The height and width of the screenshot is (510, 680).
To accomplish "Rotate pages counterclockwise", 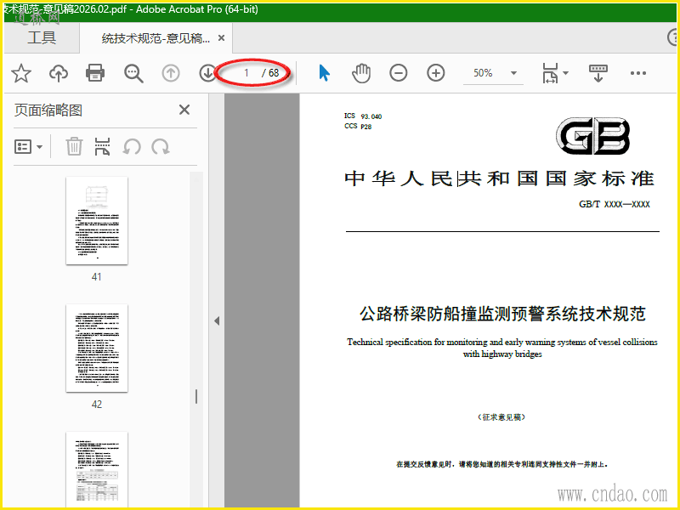I will coord(132,146).
